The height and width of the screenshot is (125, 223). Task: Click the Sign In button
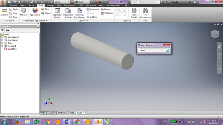point(173,2)
